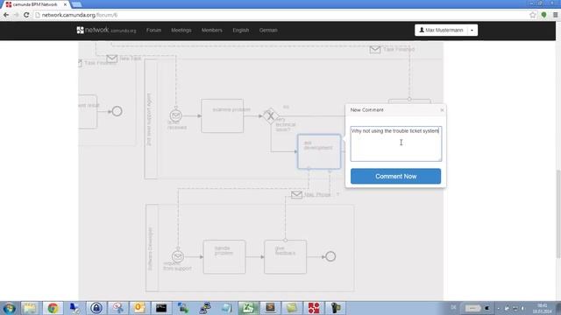Viewport: 561px width, 315px height.
Task: Reload the page with the refresh icon
Action: coord(26,15)
